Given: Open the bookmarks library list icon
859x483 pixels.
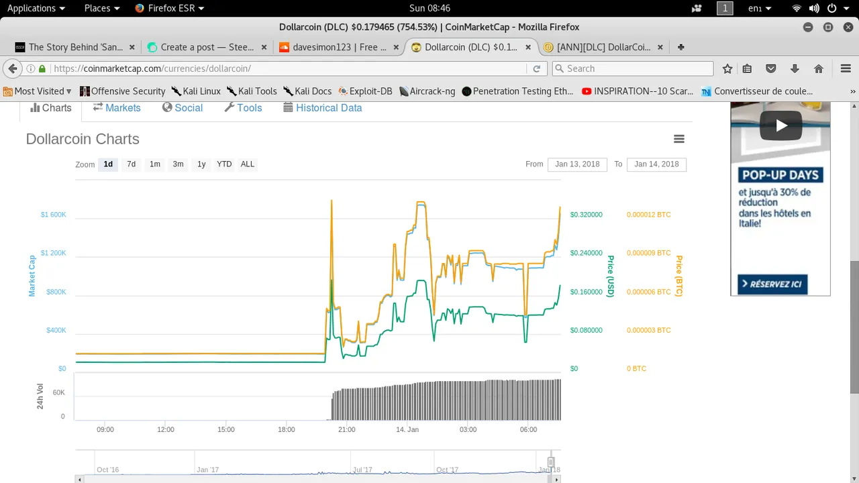Looking at the screenshot, I should [747, 68].
